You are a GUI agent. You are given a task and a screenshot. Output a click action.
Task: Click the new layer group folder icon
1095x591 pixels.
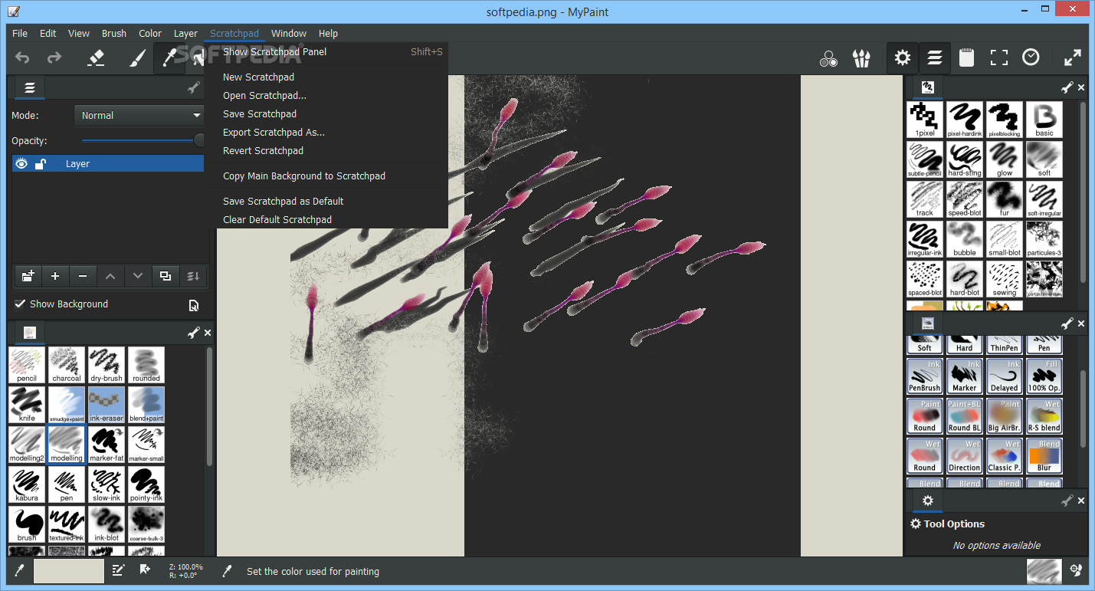[28, 276]
